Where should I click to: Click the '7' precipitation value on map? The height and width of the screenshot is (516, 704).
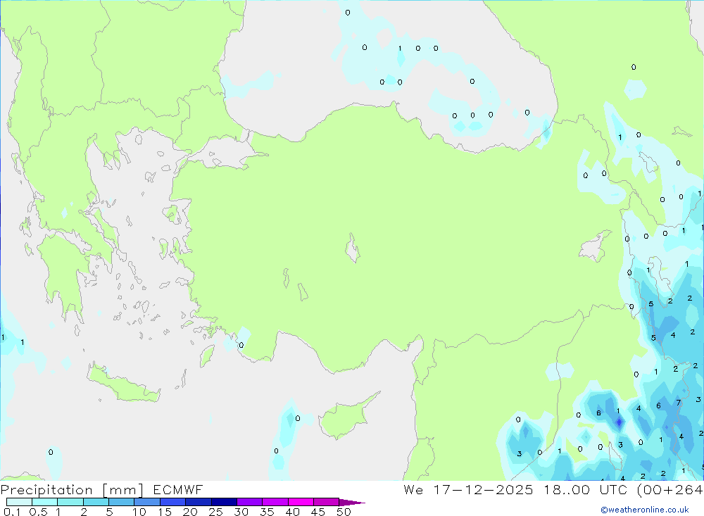point(679,403)
